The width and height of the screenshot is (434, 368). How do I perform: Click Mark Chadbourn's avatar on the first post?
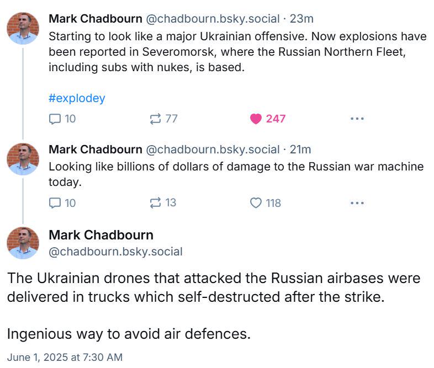point(23,28)
